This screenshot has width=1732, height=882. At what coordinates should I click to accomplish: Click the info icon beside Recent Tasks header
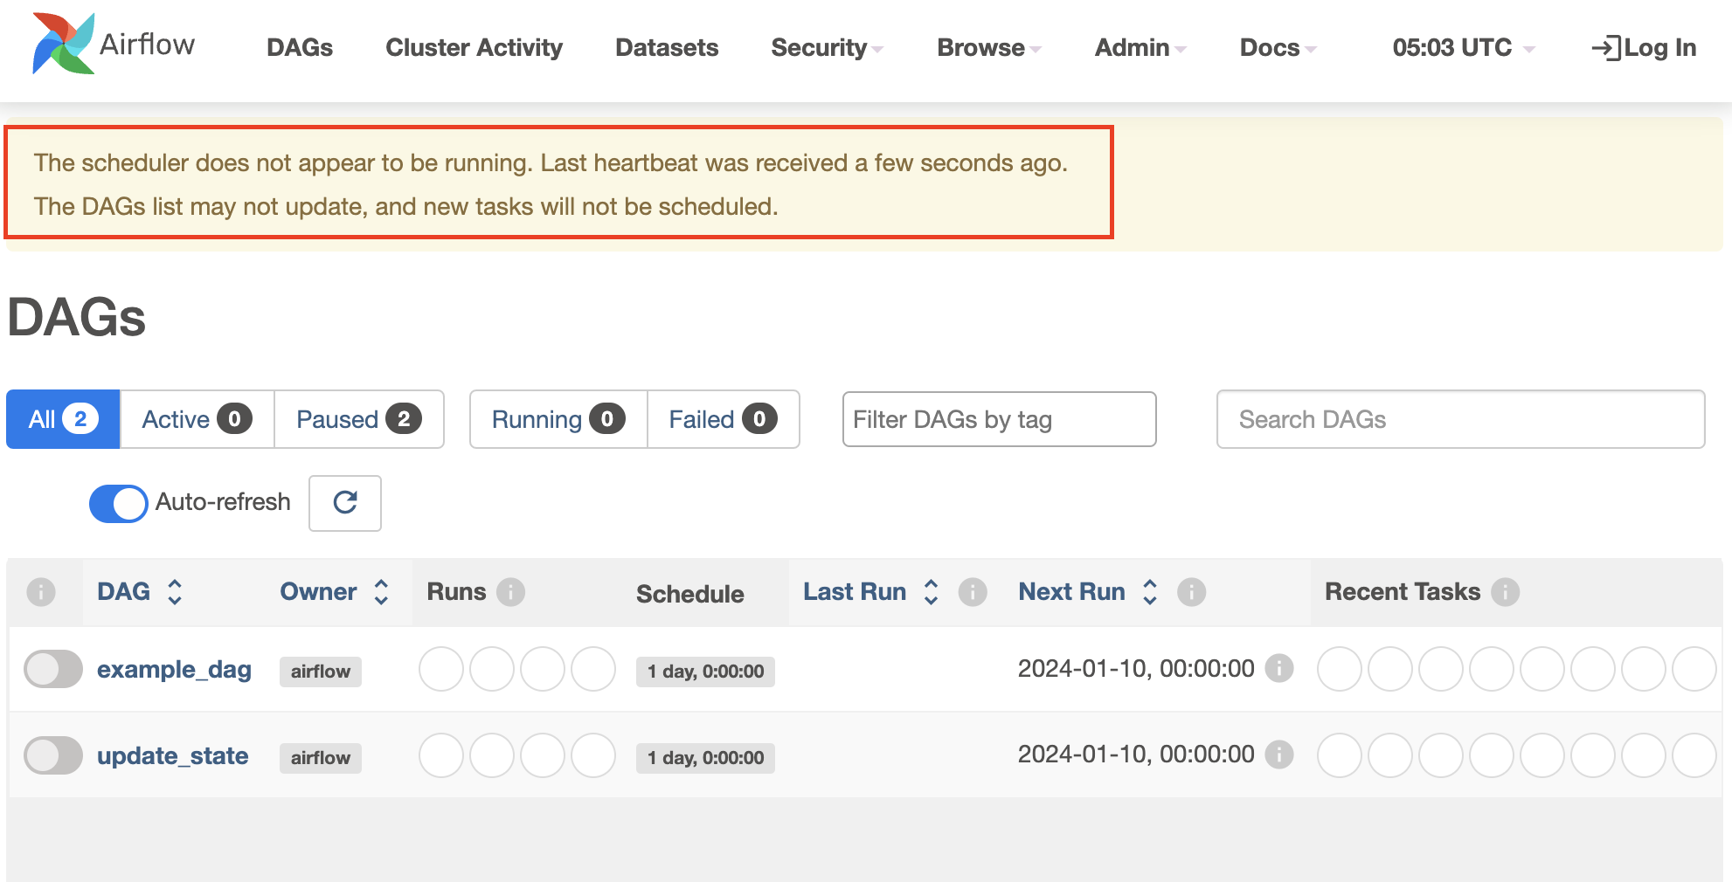[1505, 592]
